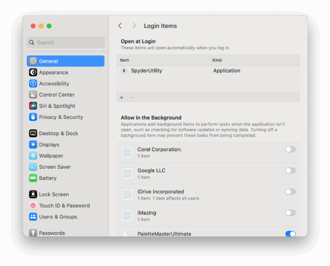
Task: Open General settings label in sidebar
Action: click(x=48, y=61)
